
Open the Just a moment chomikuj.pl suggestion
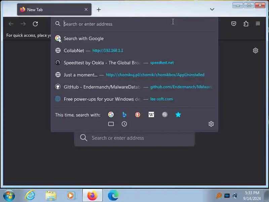pos(134,75)
